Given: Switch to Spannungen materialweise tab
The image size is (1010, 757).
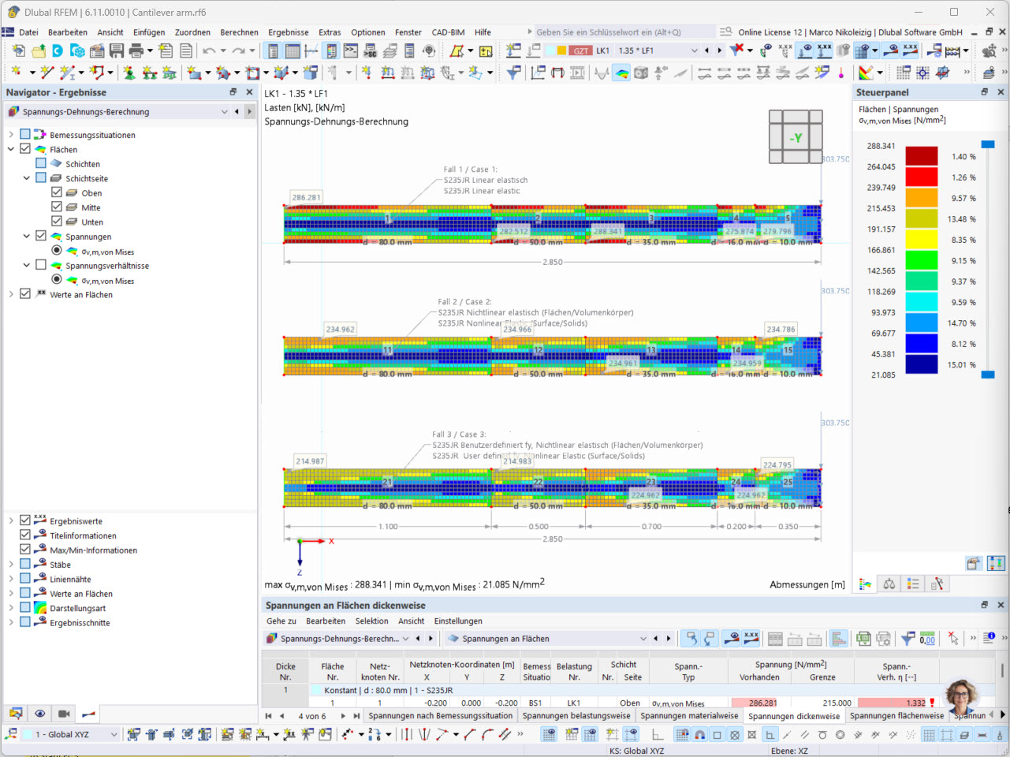Looking at the screenshot, I should 689,716.
